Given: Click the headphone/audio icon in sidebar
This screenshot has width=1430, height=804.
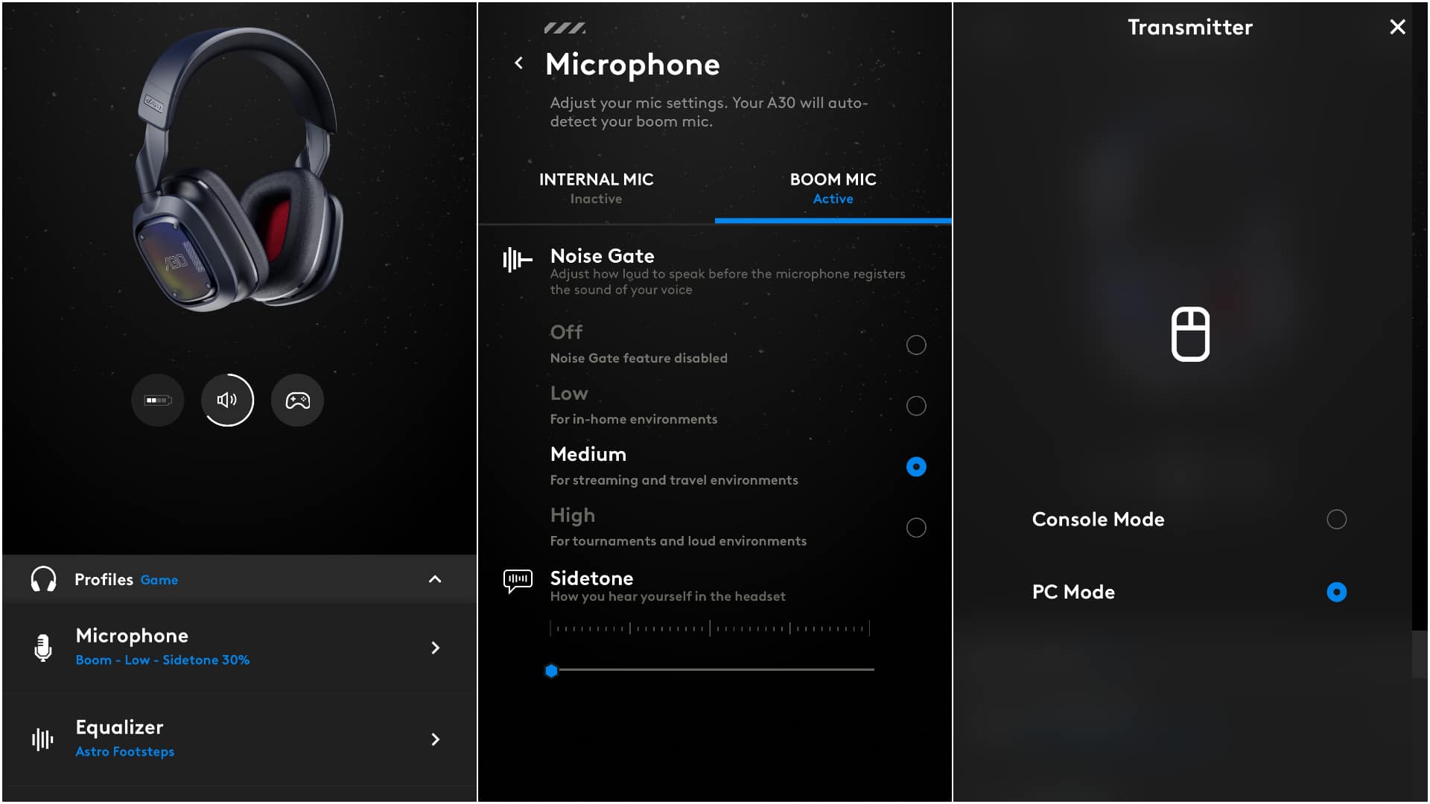Looking at the screenshot, I should click(x=42, y=578).
